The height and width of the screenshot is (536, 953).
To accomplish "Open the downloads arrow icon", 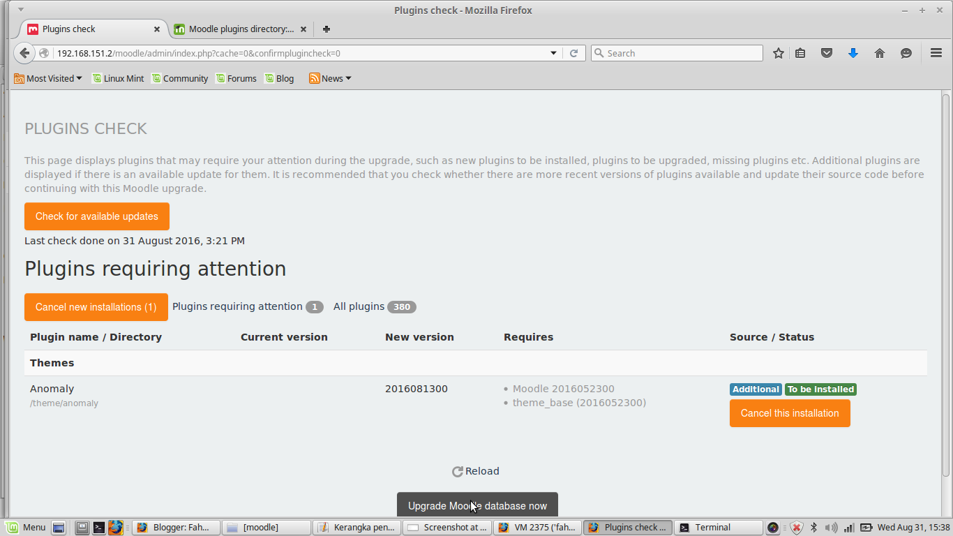I will pyautogui.click(x=853, y=53).
